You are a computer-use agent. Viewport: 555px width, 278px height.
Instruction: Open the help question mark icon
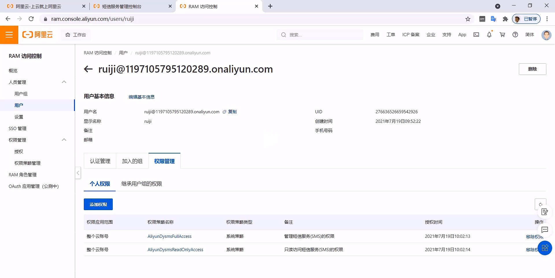tap(515, 35)
